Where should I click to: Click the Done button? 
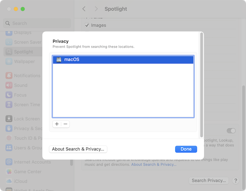point(186,149)
